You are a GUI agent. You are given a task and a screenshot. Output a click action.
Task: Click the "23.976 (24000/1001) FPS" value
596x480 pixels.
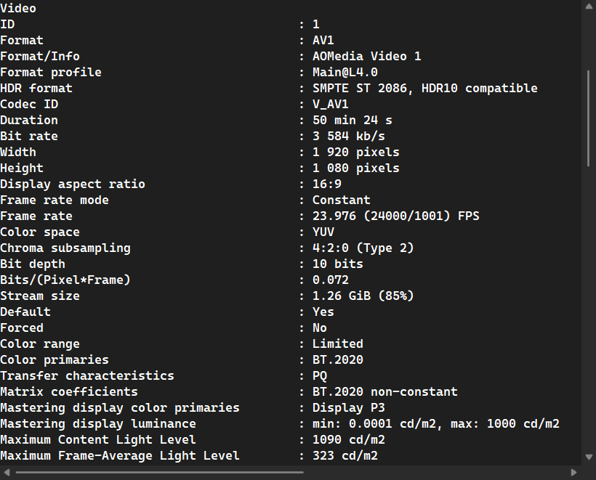(x=395, y=216)
